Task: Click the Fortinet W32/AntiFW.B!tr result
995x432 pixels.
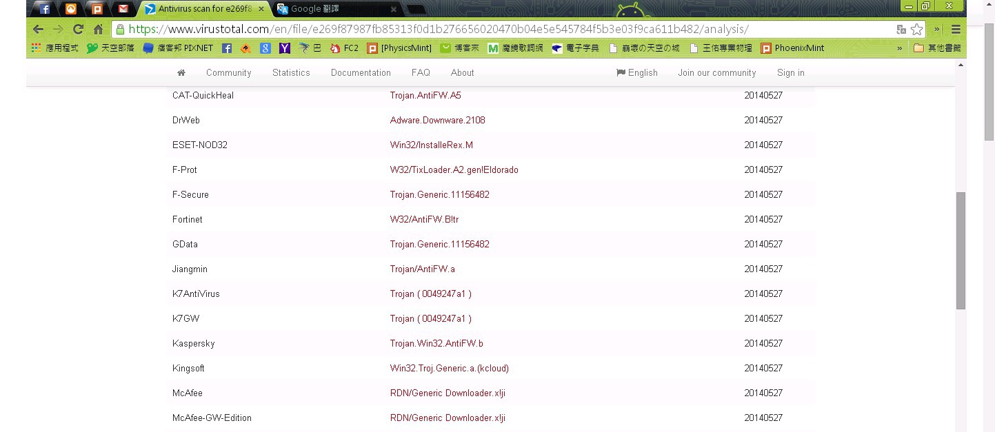Action: click(x=425, y=219)
